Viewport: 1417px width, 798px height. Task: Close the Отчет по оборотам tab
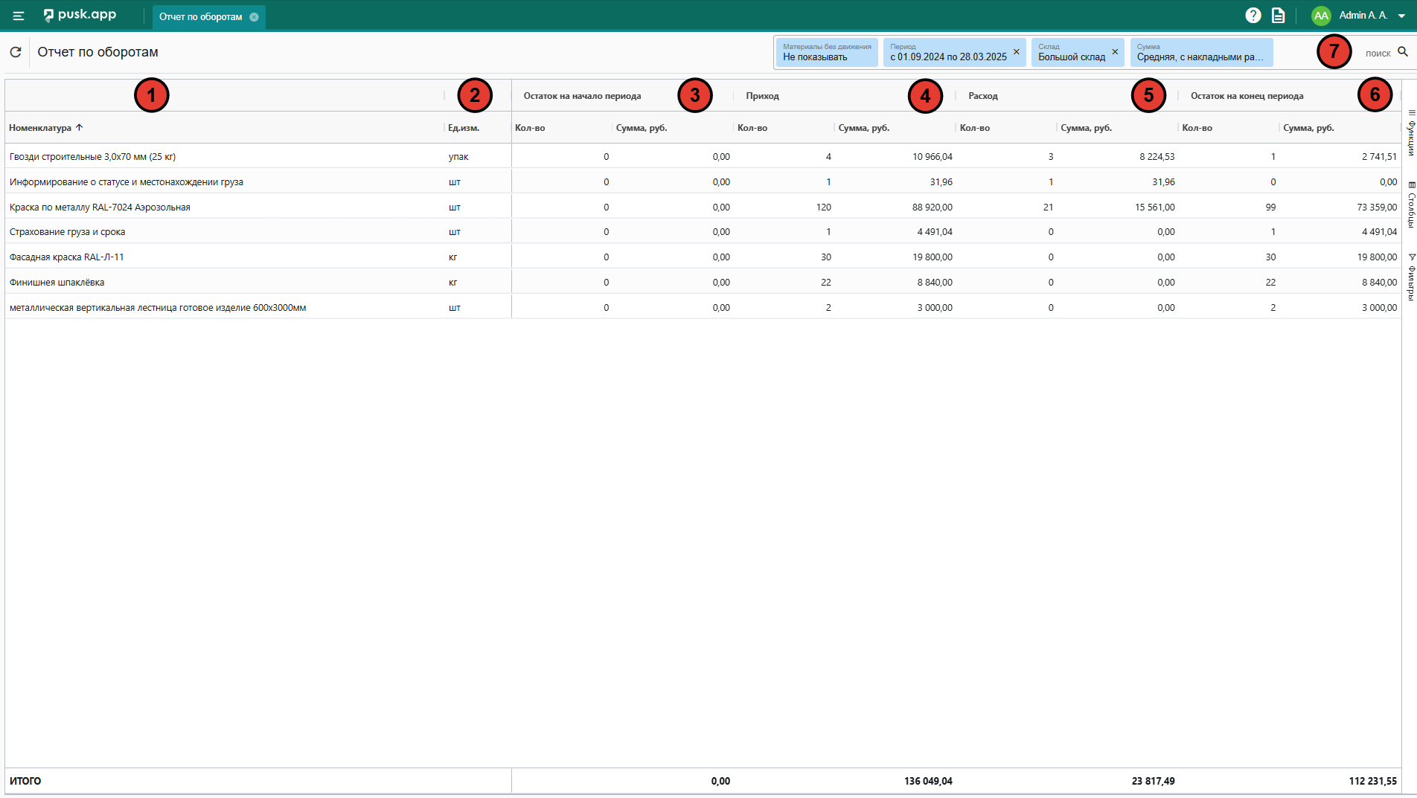[x=254, y=17]
